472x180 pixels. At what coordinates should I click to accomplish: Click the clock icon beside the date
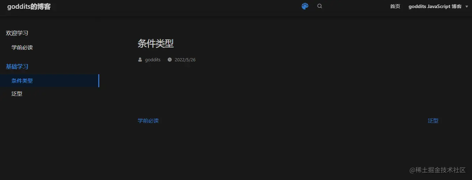[170, 60]
